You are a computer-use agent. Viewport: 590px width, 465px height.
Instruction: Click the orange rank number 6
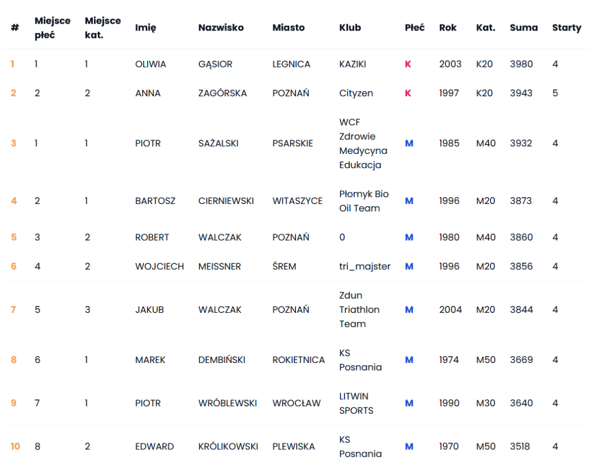pos(14,266)
